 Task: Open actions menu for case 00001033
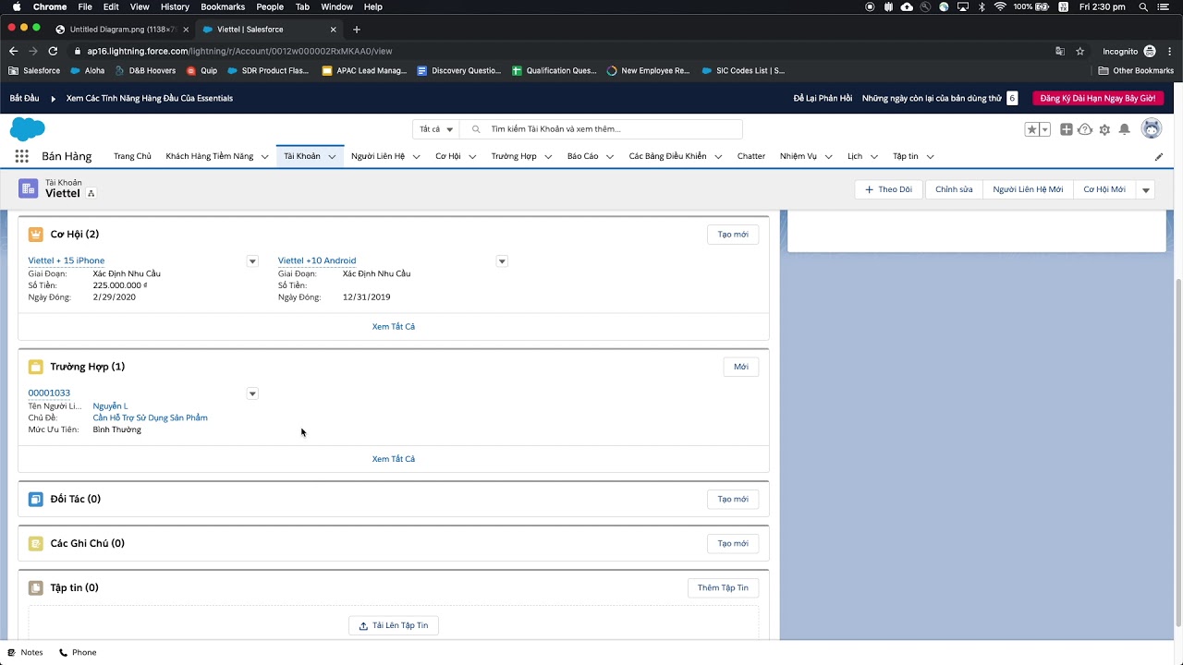[252, 393]
